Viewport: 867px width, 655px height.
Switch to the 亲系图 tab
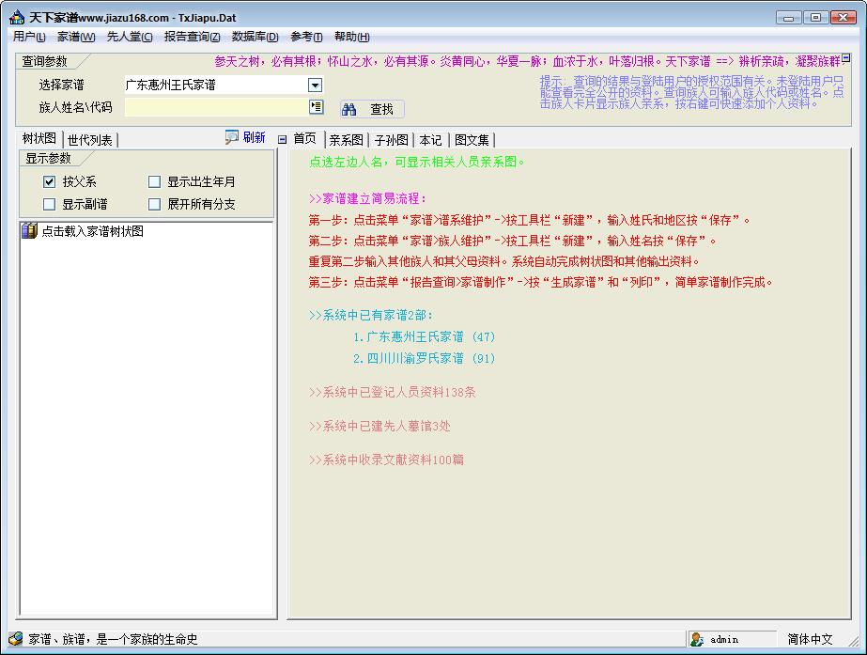click(x=346, y=140)
